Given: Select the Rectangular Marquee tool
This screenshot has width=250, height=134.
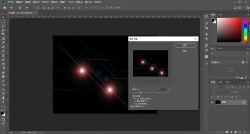Looking at the screenshot, I should [x=3, y=22].
